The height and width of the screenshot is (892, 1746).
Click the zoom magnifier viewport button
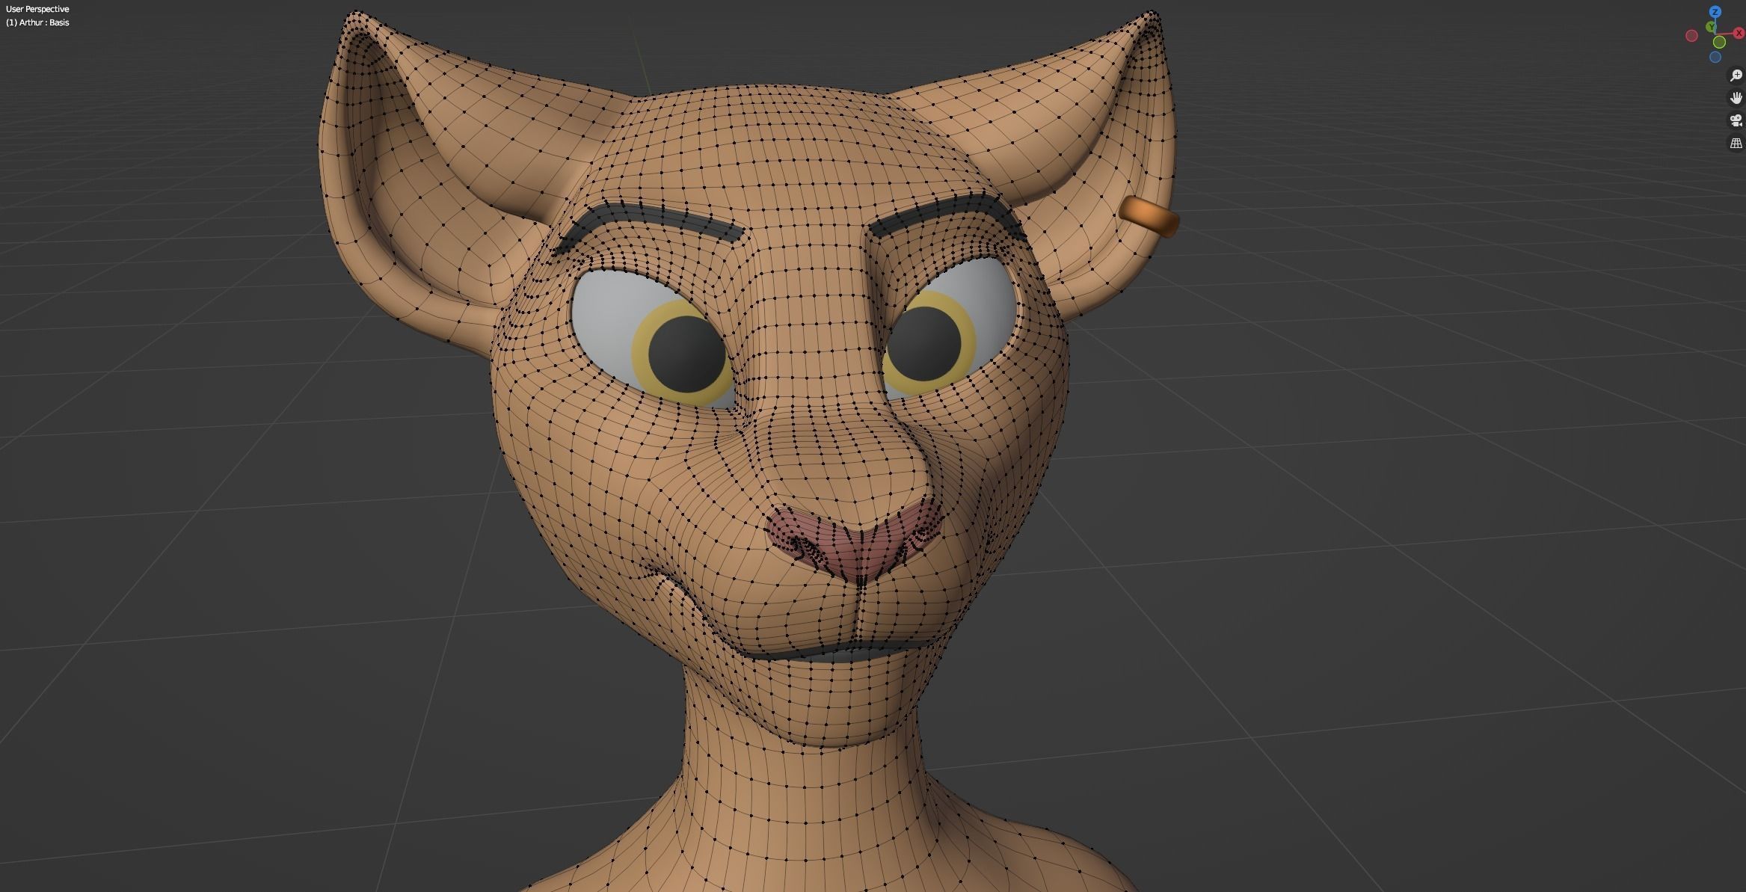[x=1736, y=76]
